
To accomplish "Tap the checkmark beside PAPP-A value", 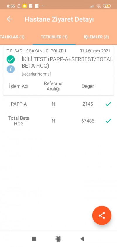I will (x=109, y=104).
